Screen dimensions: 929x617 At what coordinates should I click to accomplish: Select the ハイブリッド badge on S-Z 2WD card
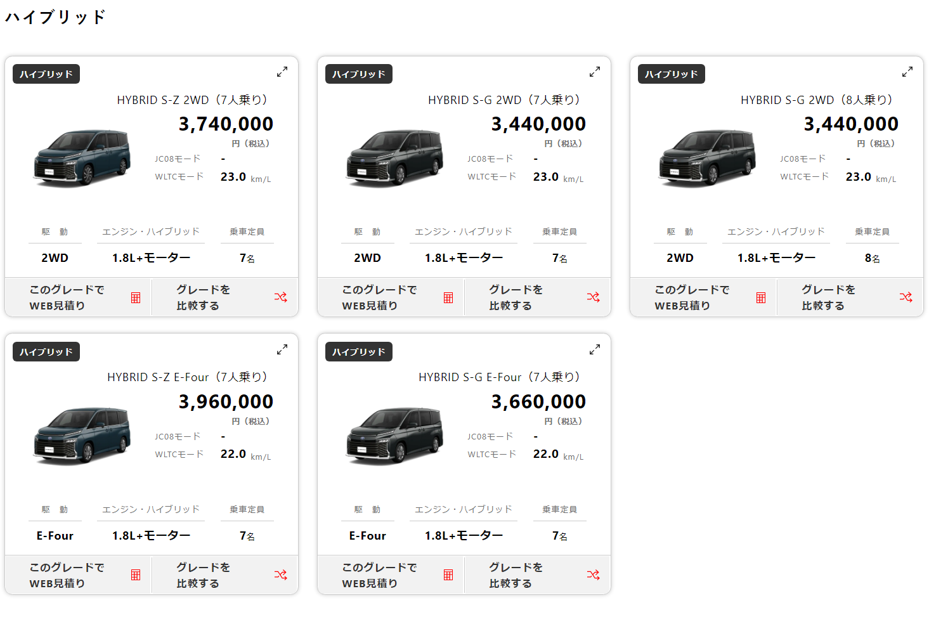pyautogui.click(x=46, y=74)
